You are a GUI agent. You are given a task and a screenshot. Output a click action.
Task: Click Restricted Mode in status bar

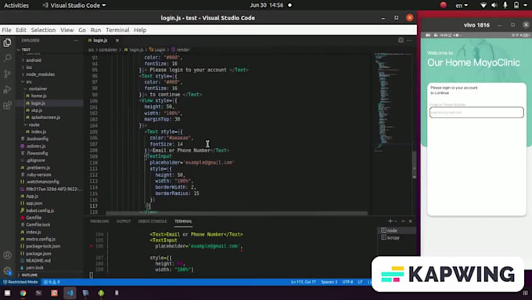[20, 282]
